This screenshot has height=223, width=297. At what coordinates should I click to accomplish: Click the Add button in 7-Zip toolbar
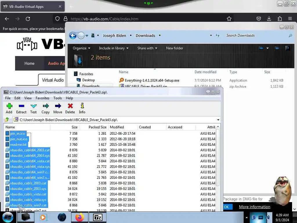coord(9,108)
